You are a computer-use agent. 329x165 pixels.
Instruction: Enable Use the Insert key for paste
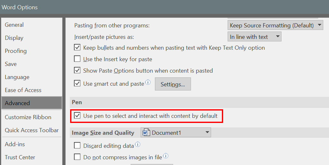pyautogui.click(x=77, y=59)
